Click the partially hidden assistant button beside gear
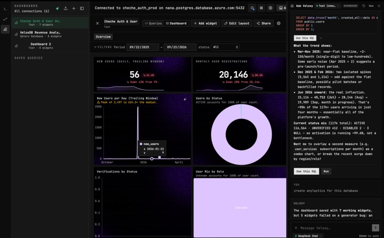 click(282, 8)
